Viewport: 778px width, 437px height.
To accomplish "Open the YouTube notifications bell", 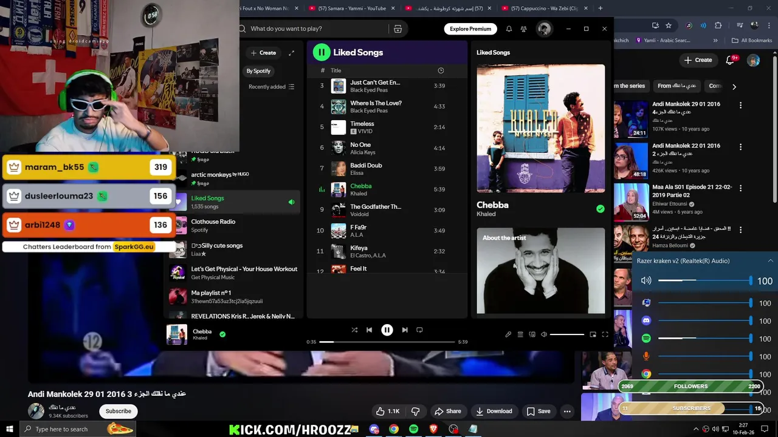I will (x=731, y=60).
